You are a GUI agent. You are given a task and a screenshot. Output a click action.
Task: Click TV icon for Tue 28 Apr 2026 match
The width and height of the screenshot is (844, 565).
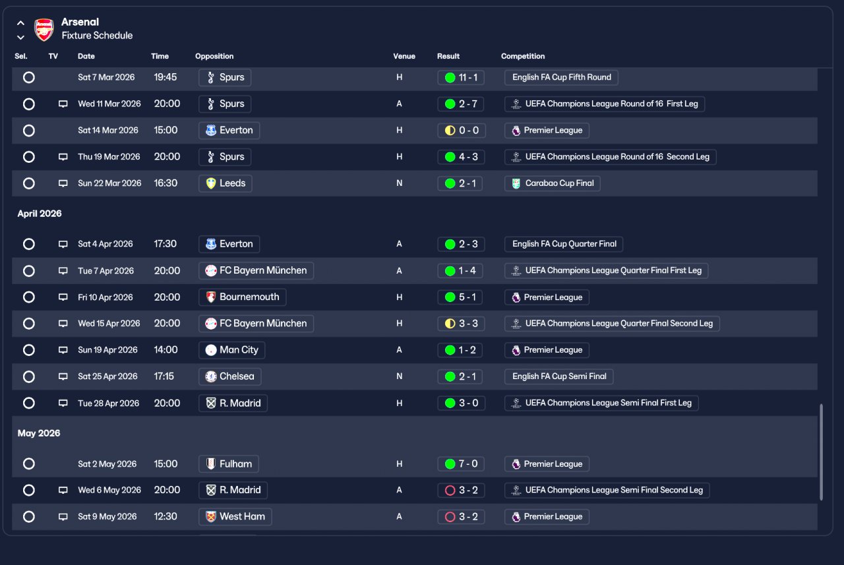pos(63,403)
